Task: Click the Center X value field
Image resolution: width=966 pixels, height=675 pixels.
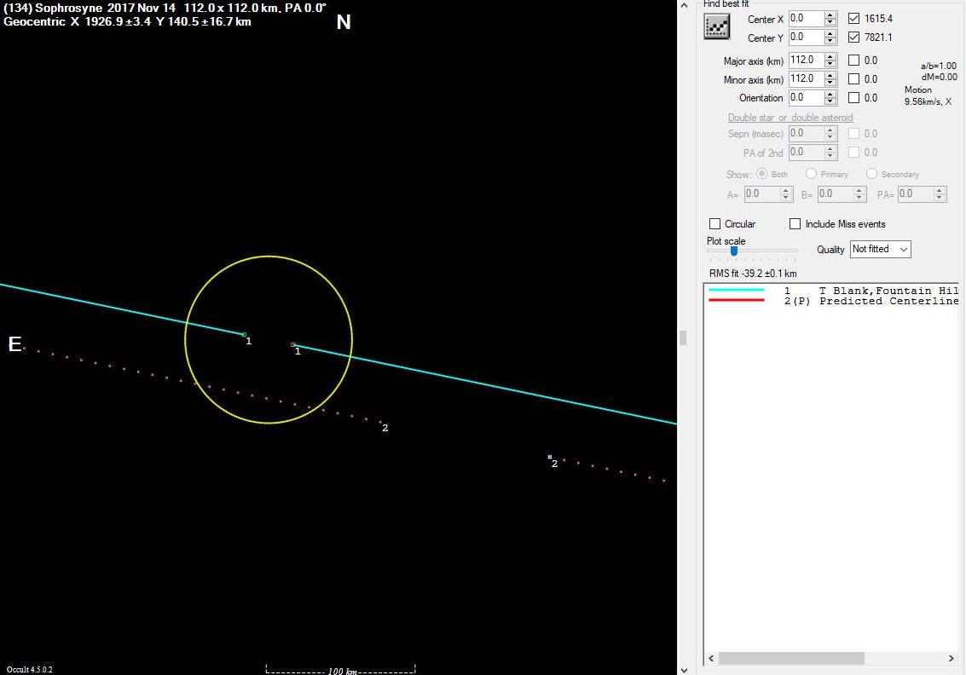Action: tap(806, 19)
